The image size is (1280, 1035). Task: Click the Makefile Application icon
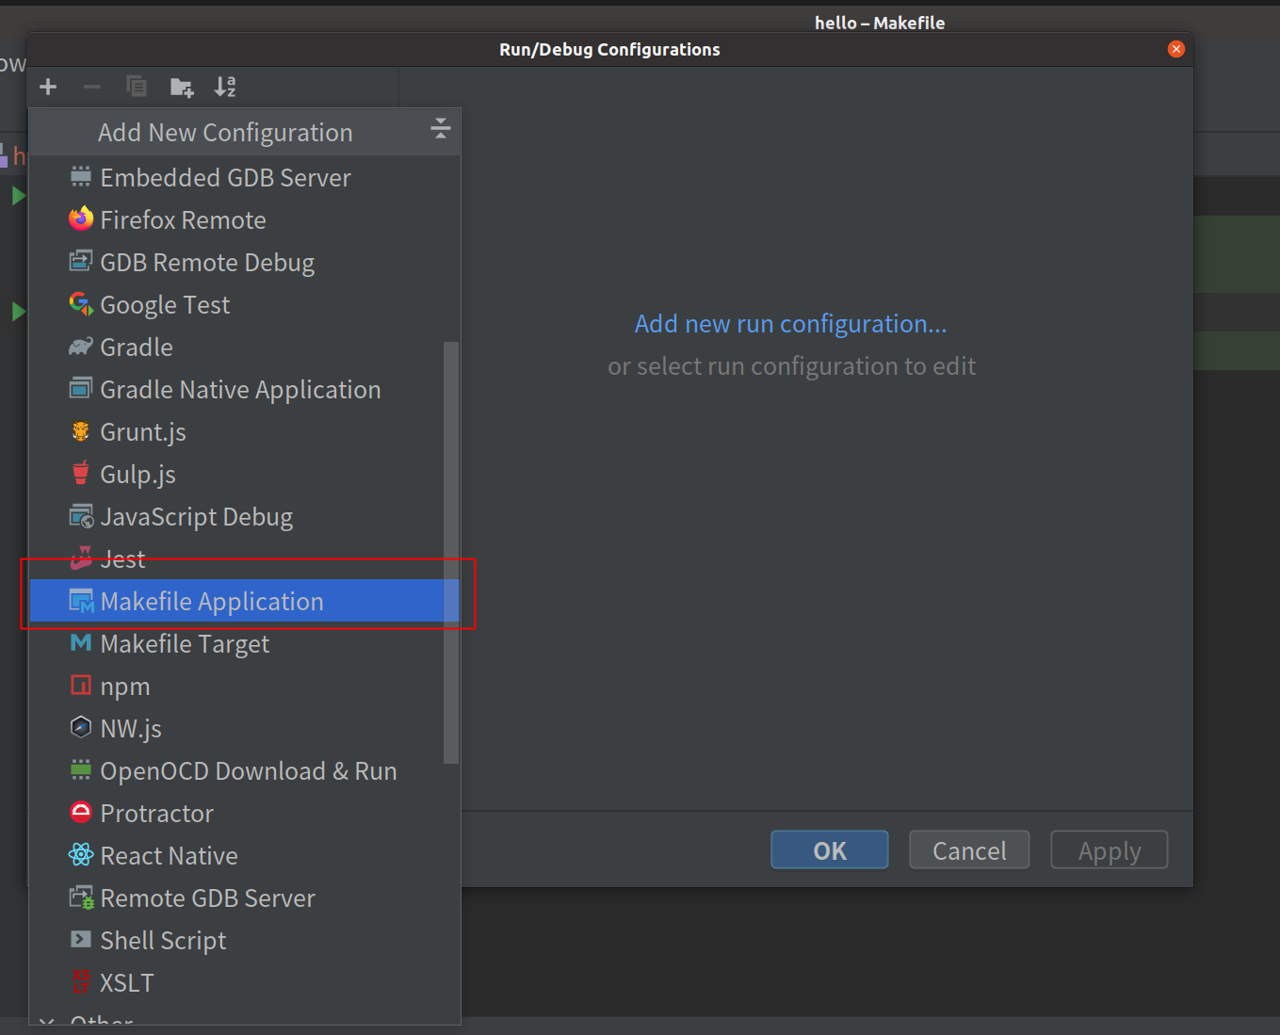pos(81,601)
